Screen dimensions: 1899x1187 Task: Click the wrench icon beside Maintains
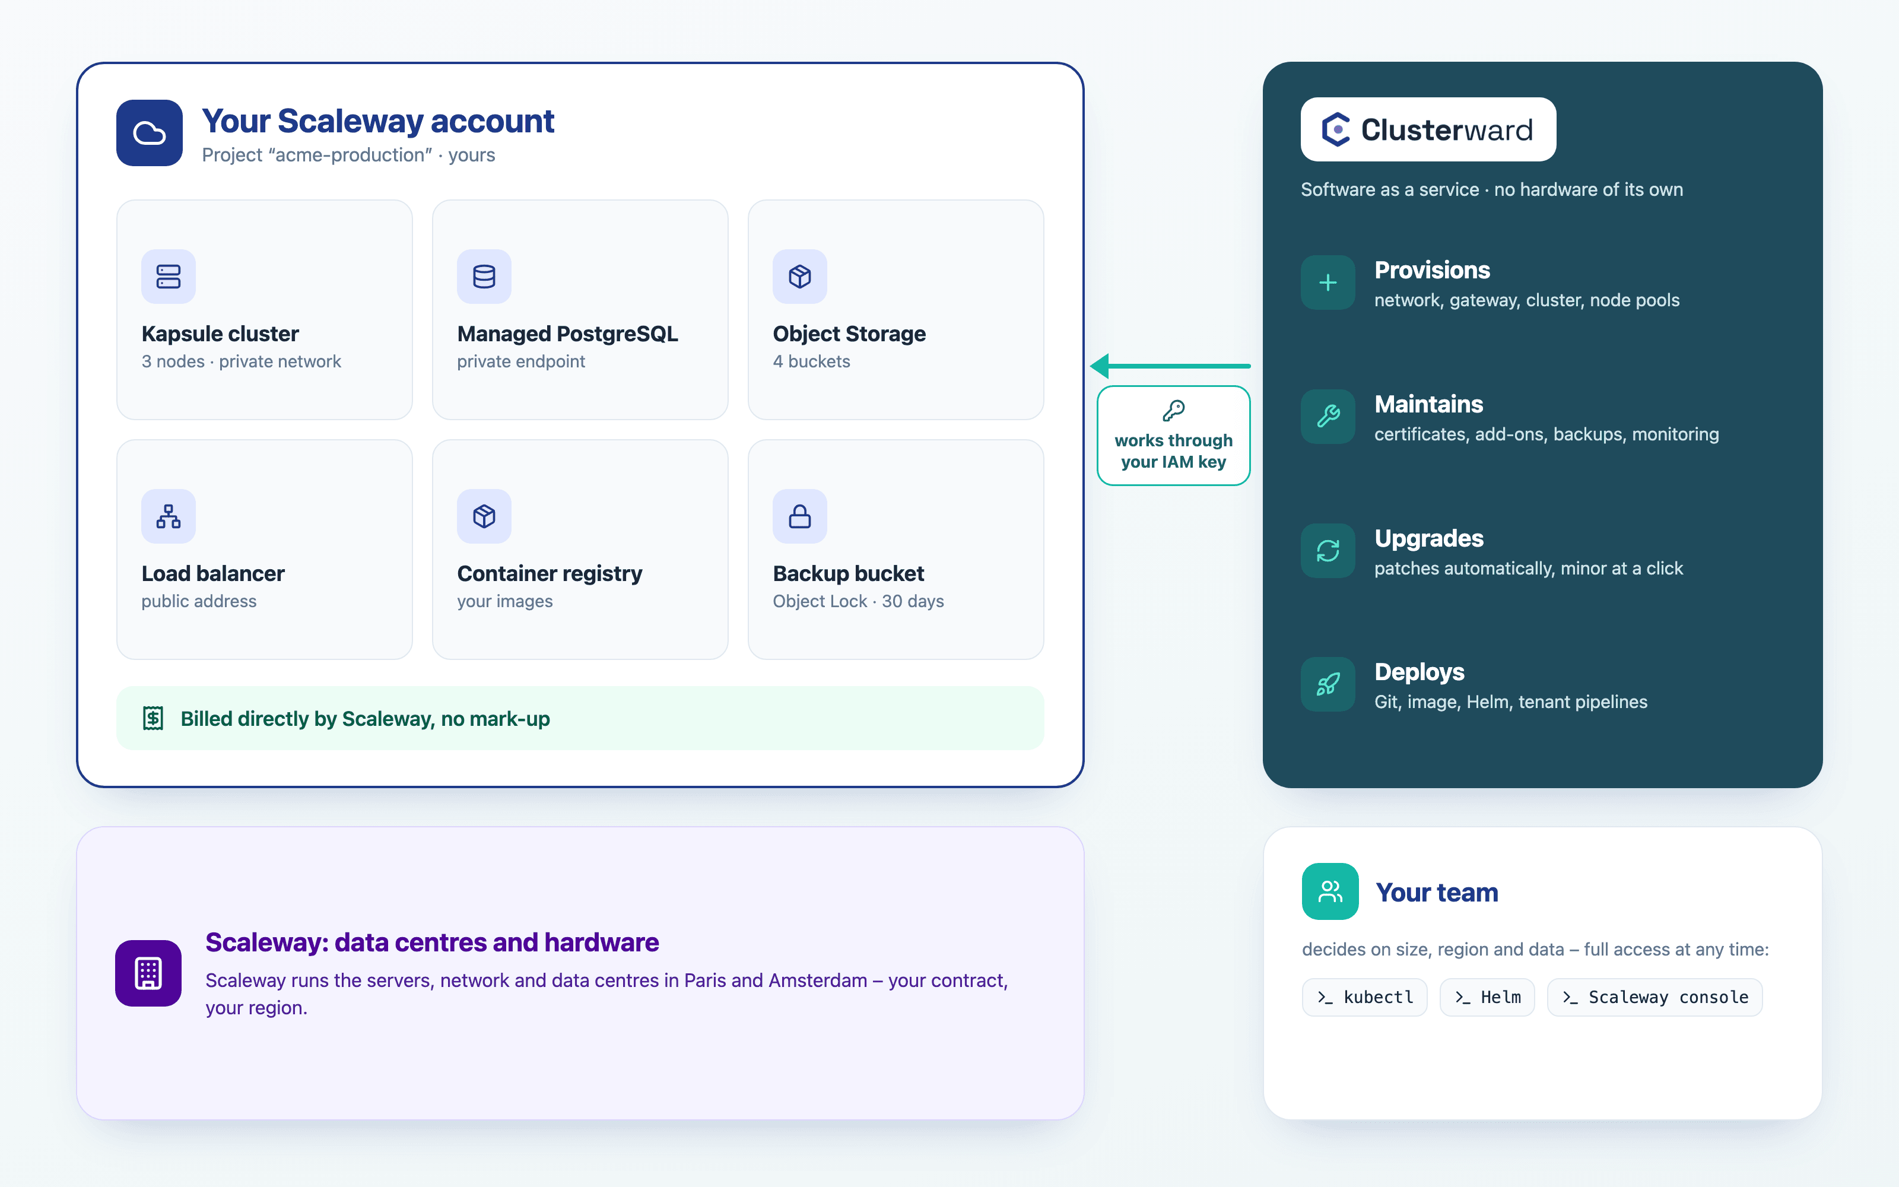pos(1328,416)
